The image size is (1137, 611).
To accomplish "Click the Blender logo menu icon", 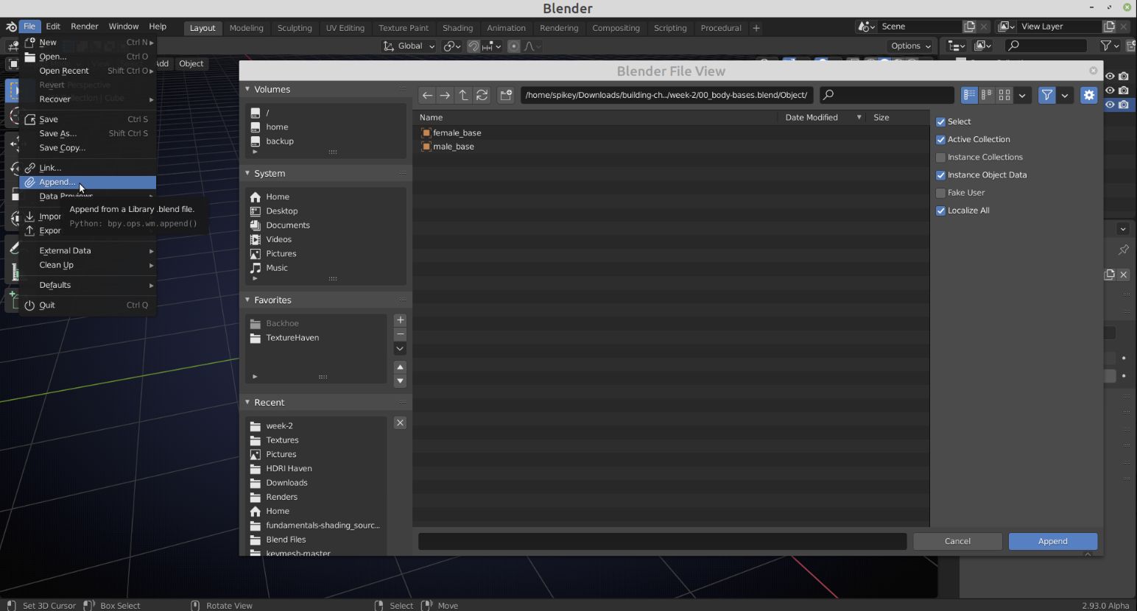I will pyautogui.click(x=10, y=27).
